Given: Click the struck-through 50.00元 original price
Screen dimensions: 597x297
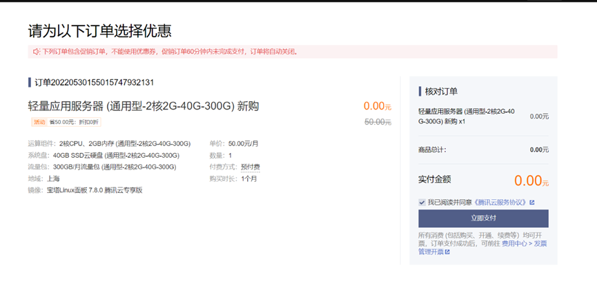Looking at the screenshot, I should pyautogui.click(x=378, y=122).
